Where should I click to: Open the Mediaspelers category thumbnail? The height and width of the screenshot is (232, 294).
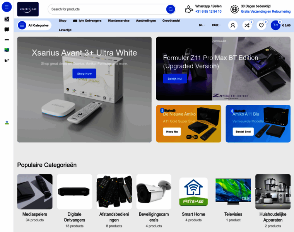click(35, 192)
